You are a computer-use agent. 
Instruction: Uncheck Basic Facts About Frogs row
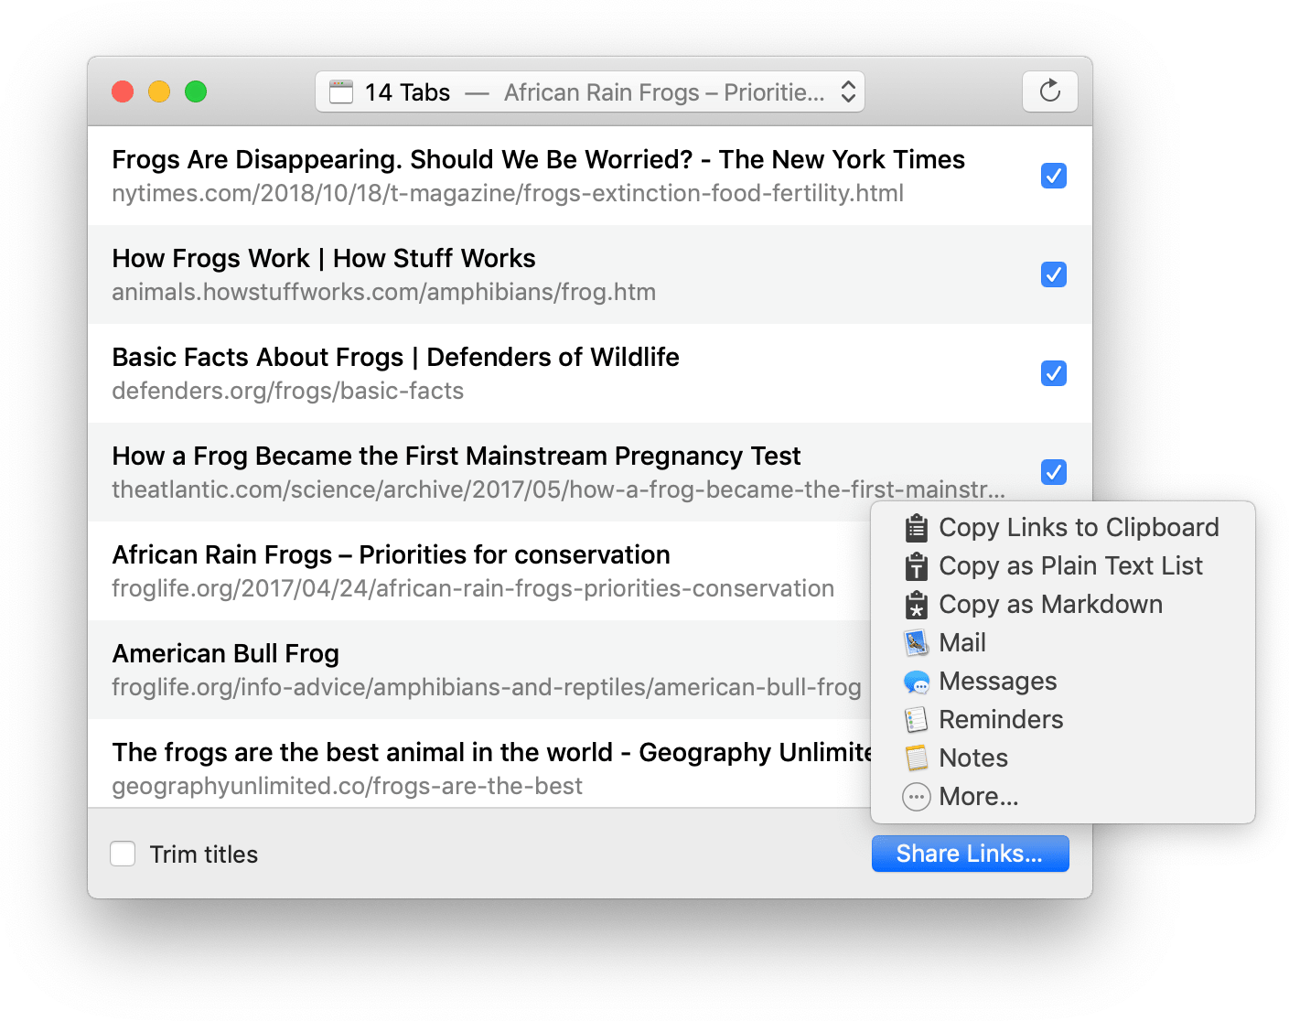coord(1054,373)
